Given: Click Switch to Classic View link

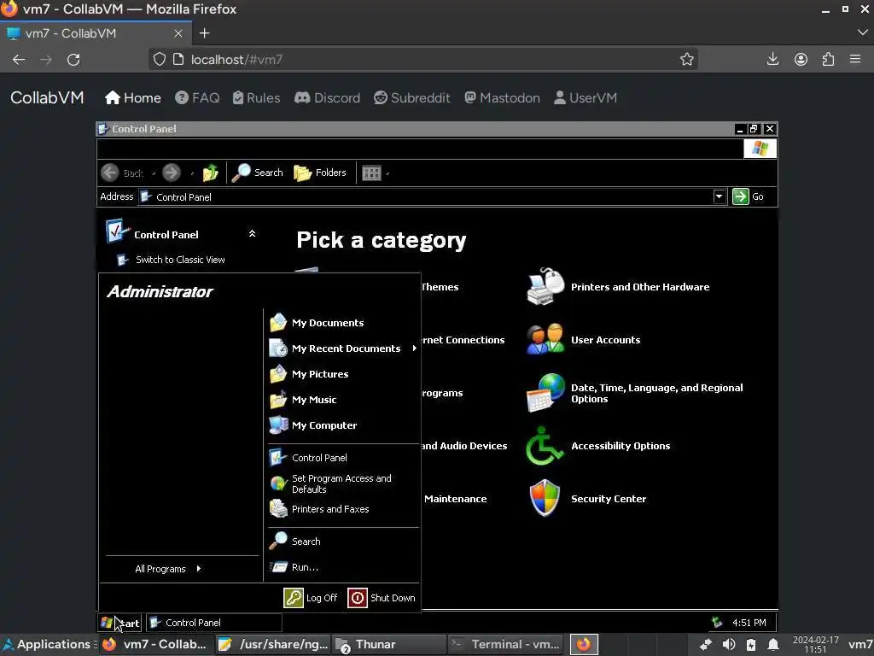Looking at the screenshot, I should 180,260.
